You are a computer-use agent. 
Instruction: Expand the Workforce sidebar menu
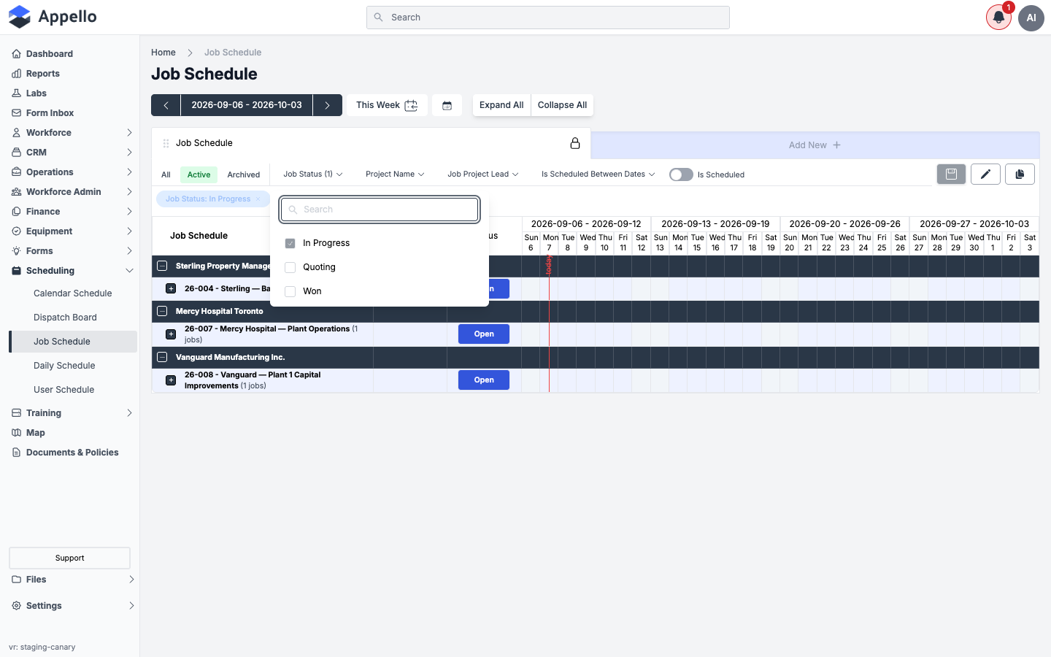click(x=73, y=133)
